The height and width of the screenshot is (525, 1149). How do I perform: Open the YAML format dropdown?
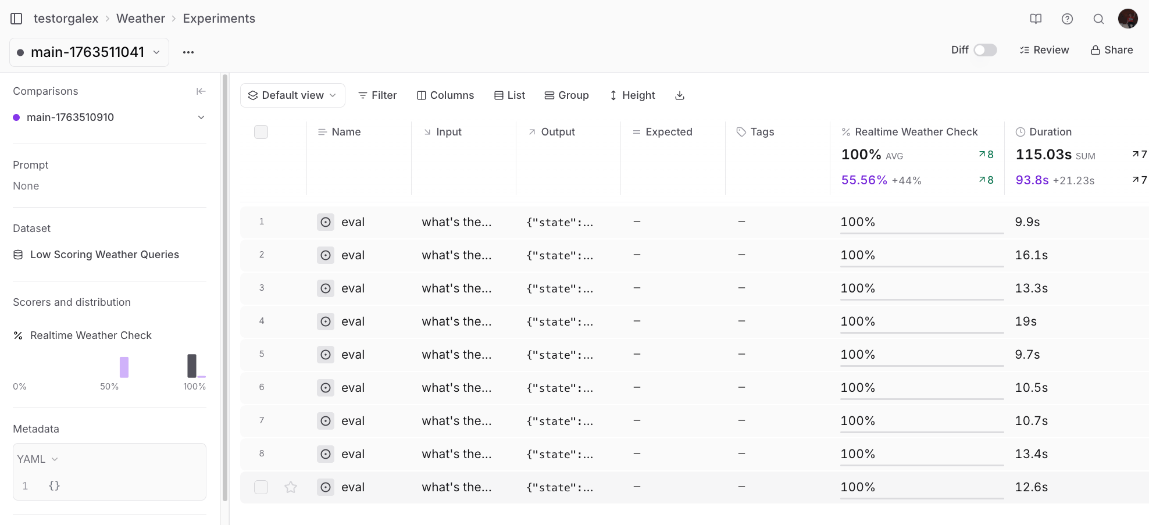(38, 459)
